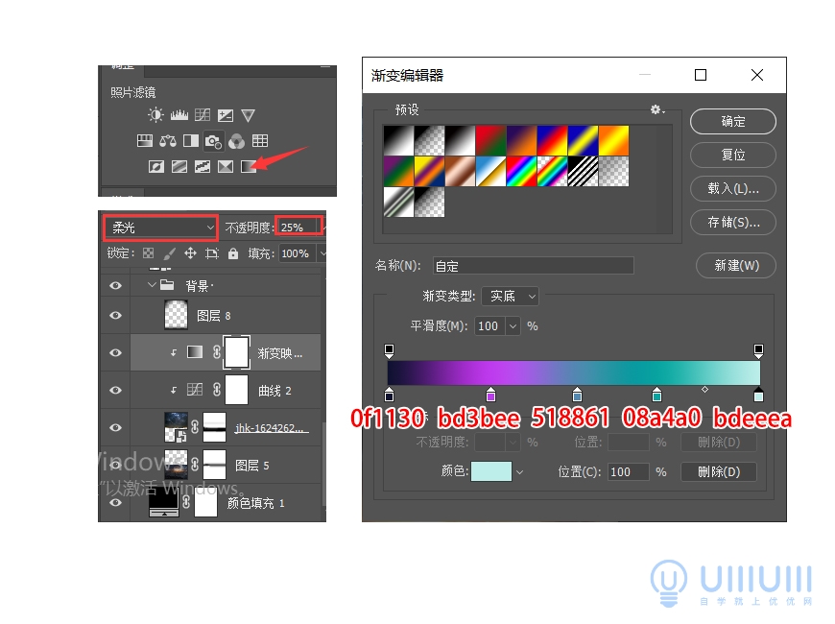Select the Gradient Map adjustment icon

pyautogui.click(x=247, y=166)
